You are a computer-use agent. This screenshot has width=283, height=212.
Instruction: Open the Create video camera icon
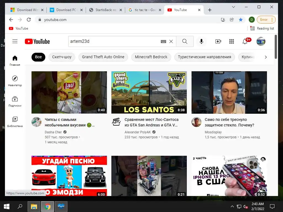pyautogui.click(x=218, y=41)
